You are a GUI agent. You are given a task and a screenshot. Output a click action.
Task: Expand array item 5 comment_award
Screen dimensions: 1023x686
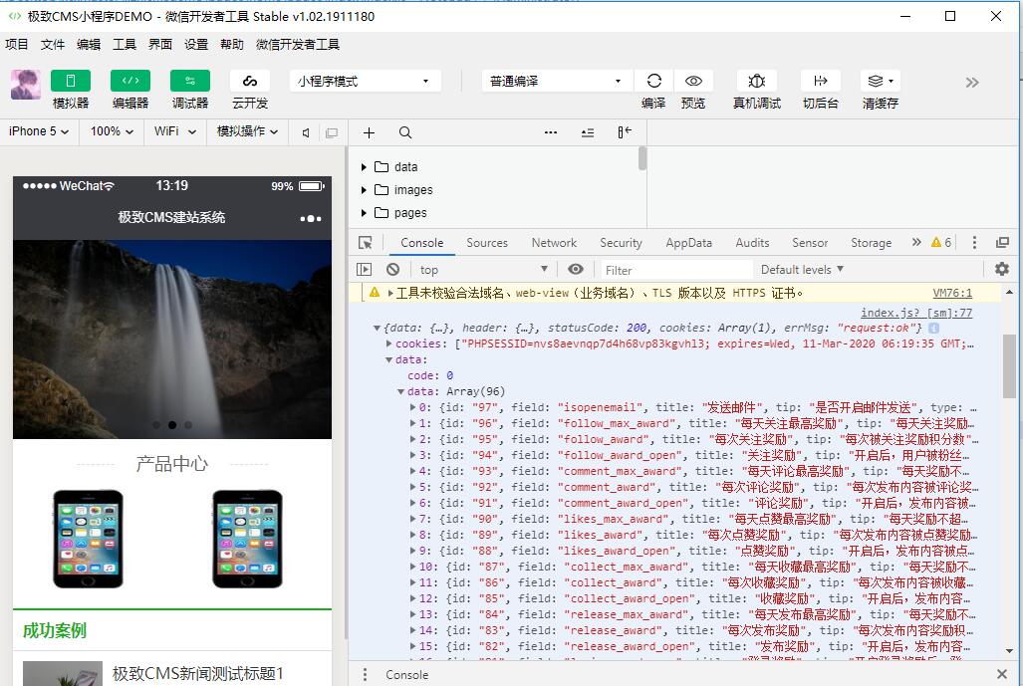pyautogui.click(x=413, y=487)
